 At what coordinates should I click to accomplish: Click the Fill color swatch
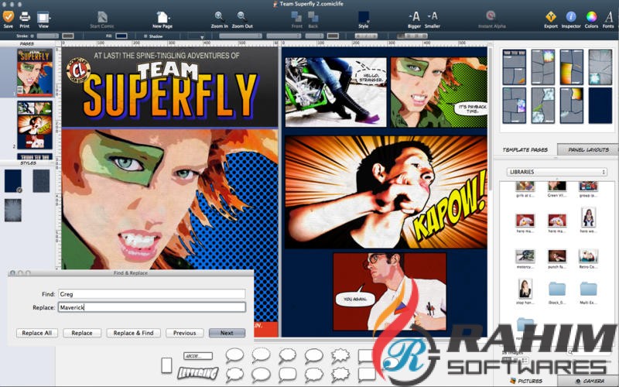(x=121, y=36)
